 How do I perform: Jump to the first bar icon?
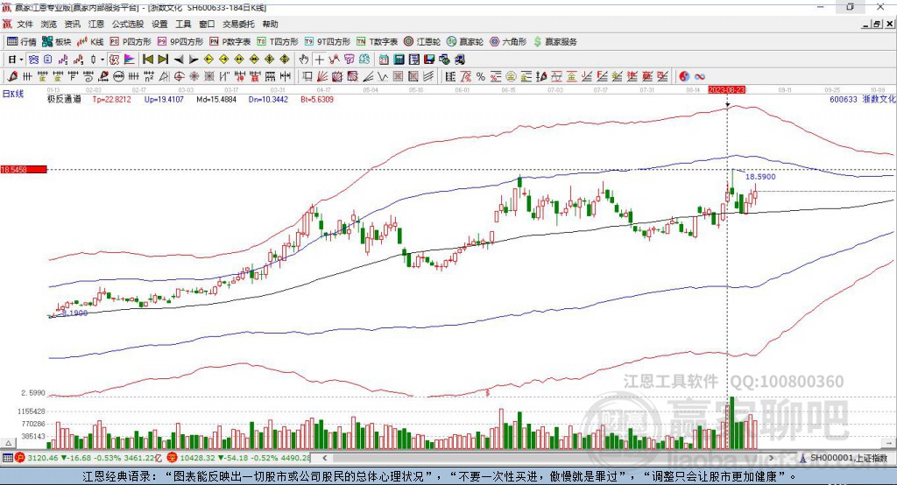(x=148, y=60)
